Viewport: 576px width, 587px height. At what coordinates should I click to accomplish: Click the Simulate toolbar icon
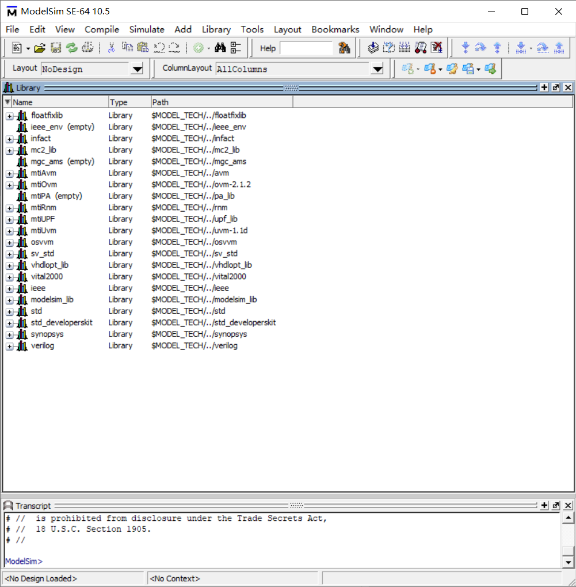tap(421, 48)
